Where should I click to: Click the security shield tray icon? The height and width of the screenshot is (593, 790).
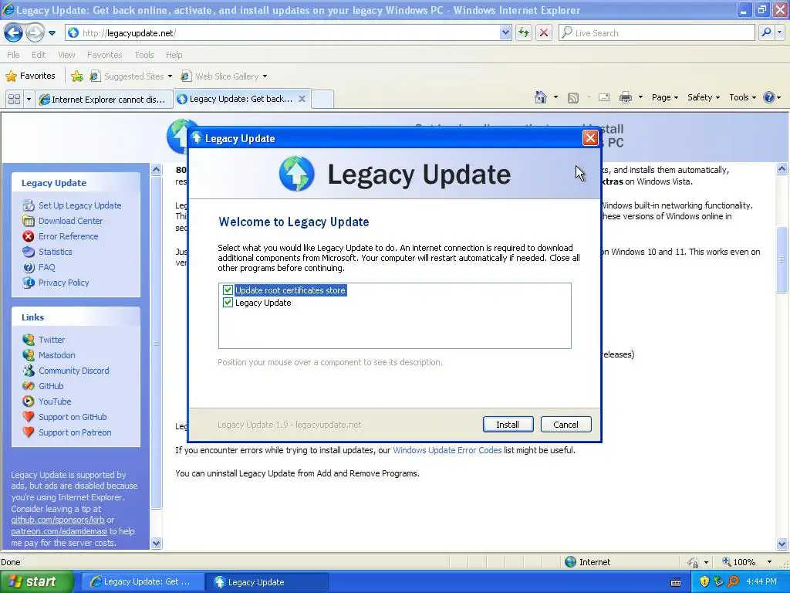704,581
